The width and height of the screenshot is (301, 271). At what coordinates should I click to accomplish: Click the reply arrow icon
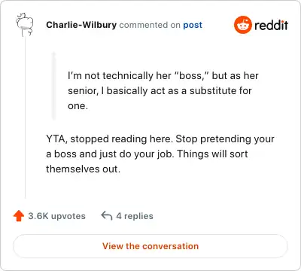(x=107, y=215)
